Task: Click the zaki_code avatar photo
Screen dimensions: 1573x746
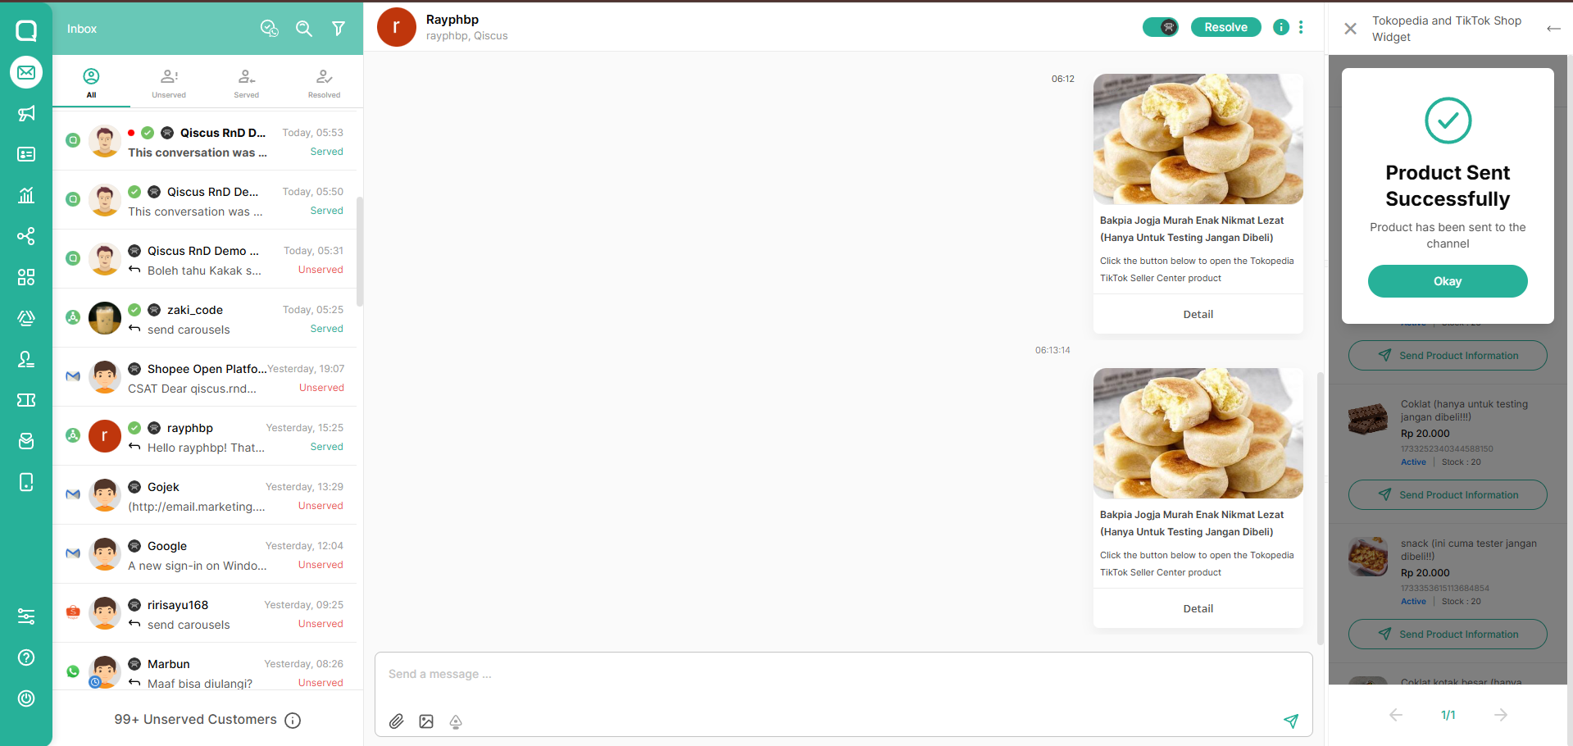Action: 105,318
